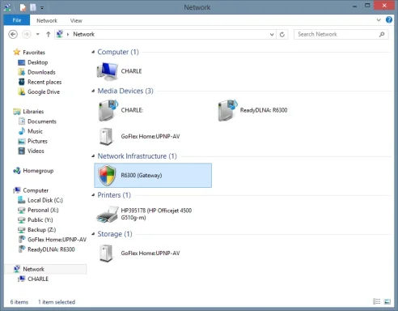The image size is (398, 311).
Task: Go up one folder level
Action: pyautogui.click(x=48, y=34)
